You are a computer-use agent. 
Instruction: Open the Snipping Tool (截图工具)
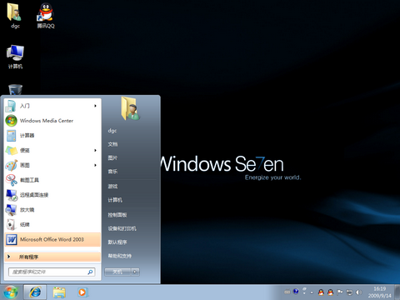[52, 180]
